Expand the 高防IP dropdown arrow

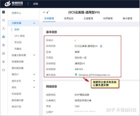point(34,74)
